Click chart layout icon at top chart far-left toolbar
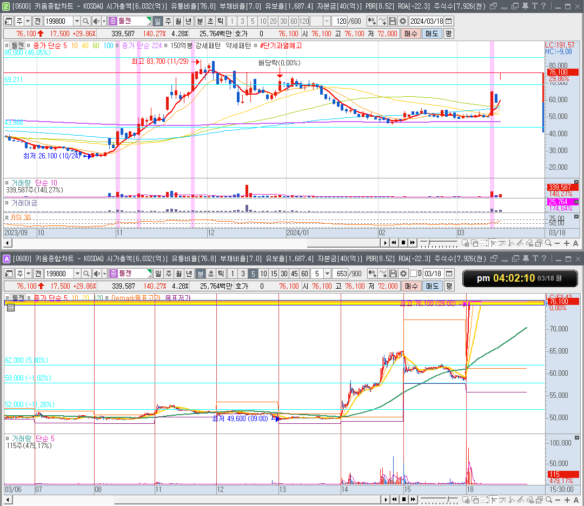Viewport: 584px width, 506px height. pos(9,21)
